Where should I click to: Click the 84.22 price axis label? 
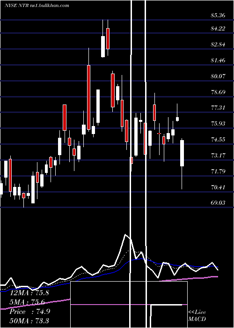[218, 29]
